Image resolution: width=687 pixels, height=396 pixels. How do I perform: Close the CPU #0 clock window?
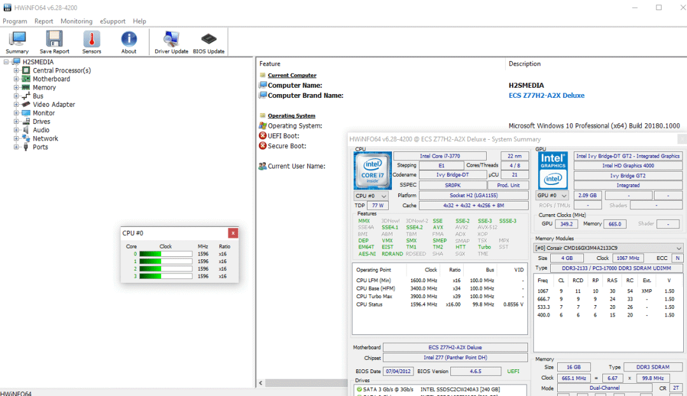[233, 233]
